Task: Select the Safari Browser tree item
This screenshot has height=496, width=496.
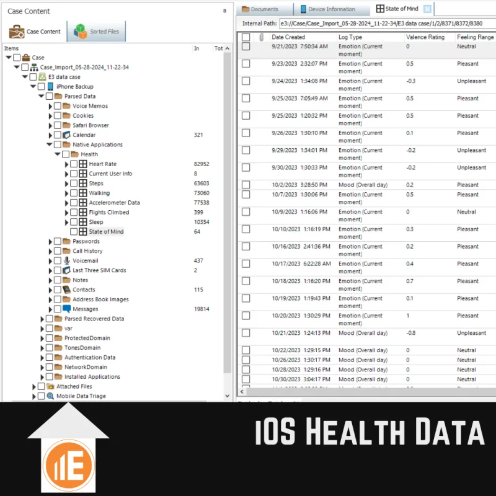Action: pos(91,125)
